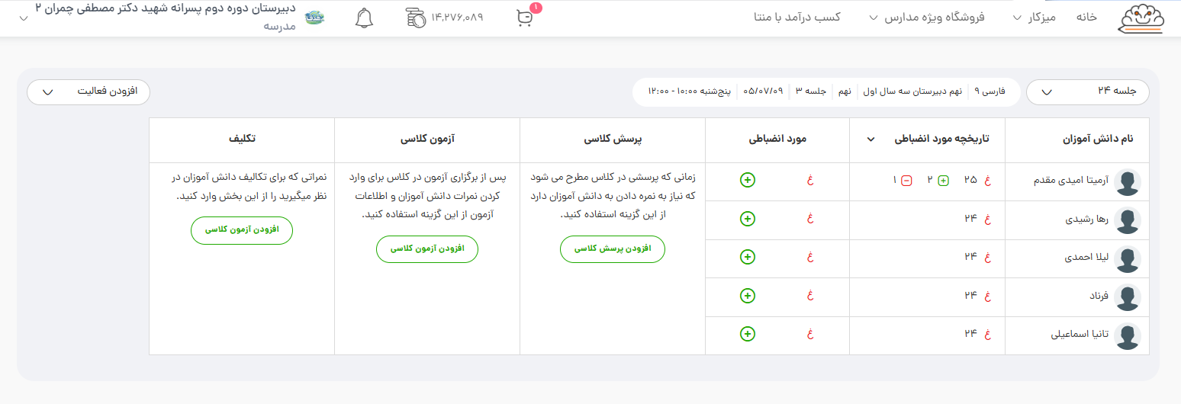This screenshot has width=1181, height=404.
Task: Expand the فروشگاه ویژه مدارس menu
Action: tap(927, 17)
